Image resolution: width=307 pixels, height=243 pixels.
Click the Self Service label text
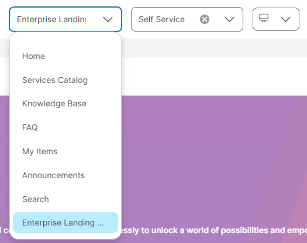[161, 19]
